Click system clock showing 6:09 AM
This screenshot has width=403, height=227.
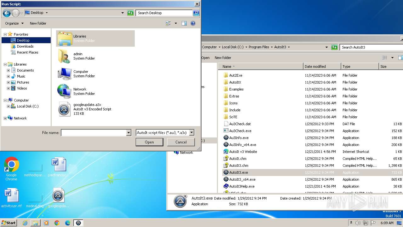[x=387, y=223]
